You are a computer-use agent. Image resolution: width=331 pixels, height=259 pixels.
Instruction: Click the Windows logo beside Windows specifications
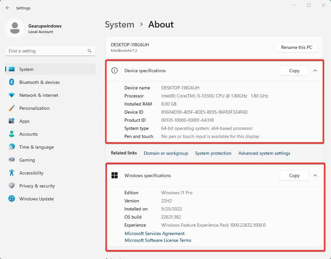(114, 175)
